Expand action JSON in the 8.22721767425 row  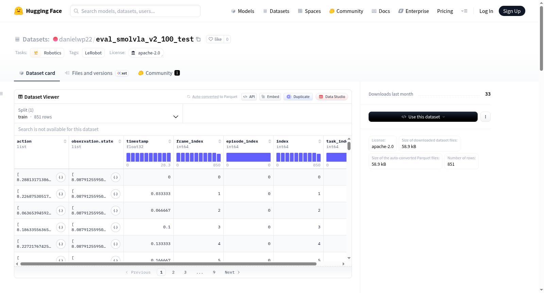[x=61, y=244]
